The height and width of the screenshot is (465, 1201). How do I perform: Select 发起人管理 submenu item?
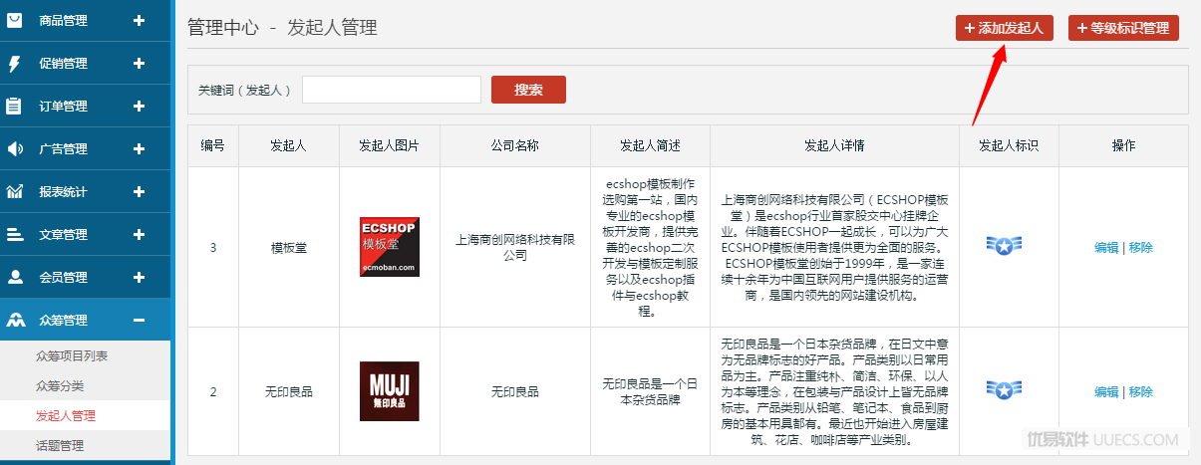[x=65, y=415]
